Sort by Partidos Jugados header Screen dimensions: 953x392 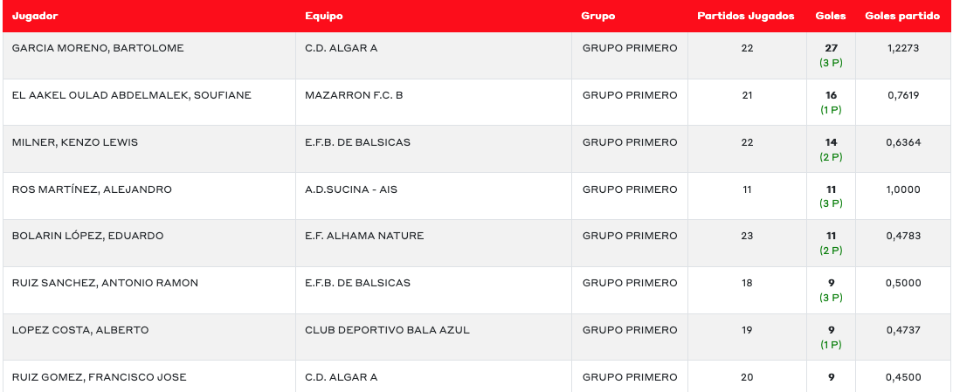746,16
